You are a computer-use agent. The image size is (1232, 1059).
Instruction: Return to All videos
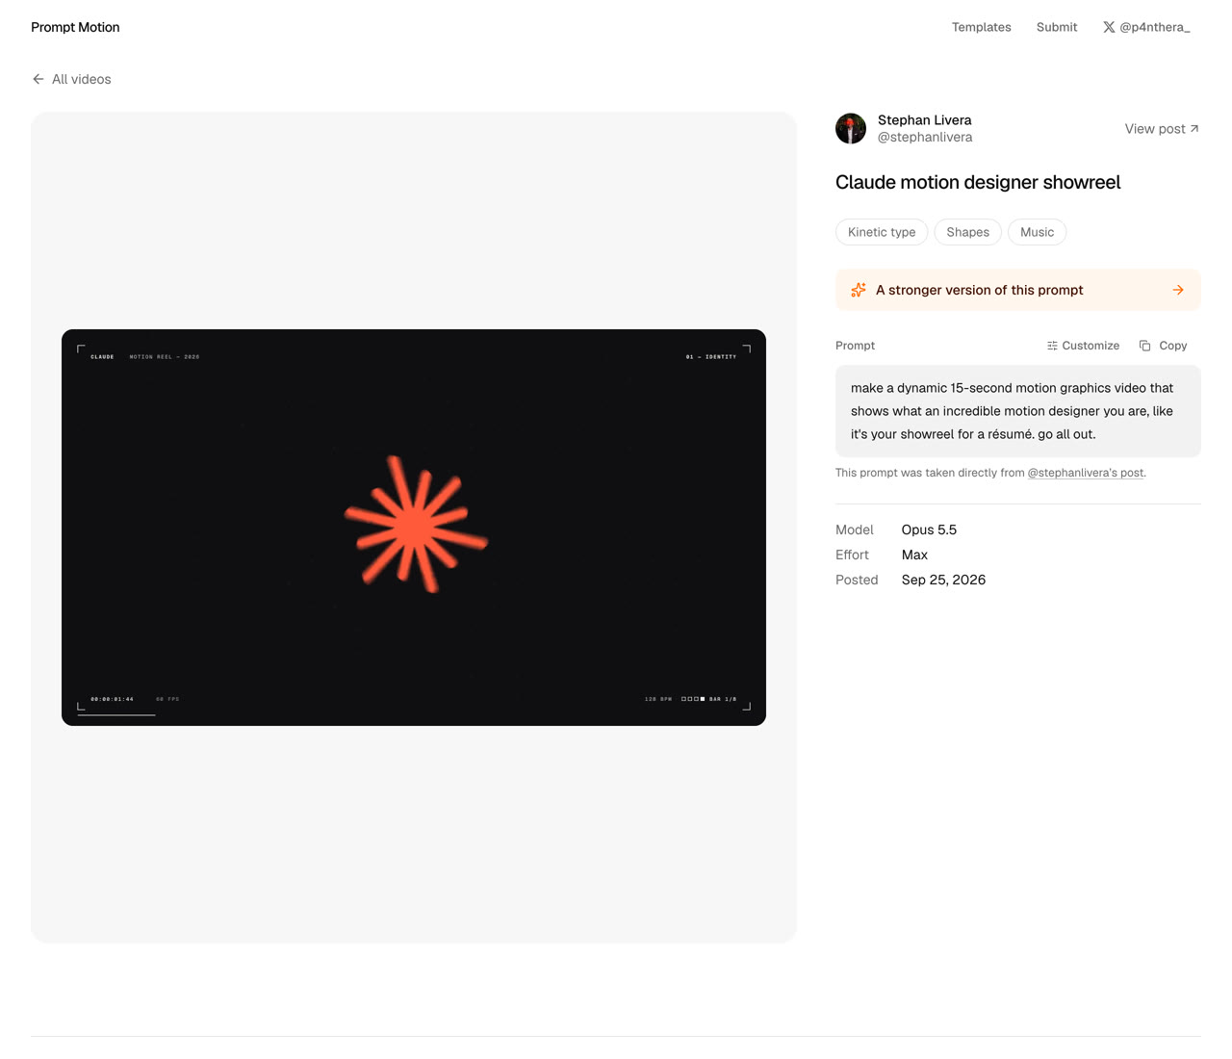coord(71,79)
